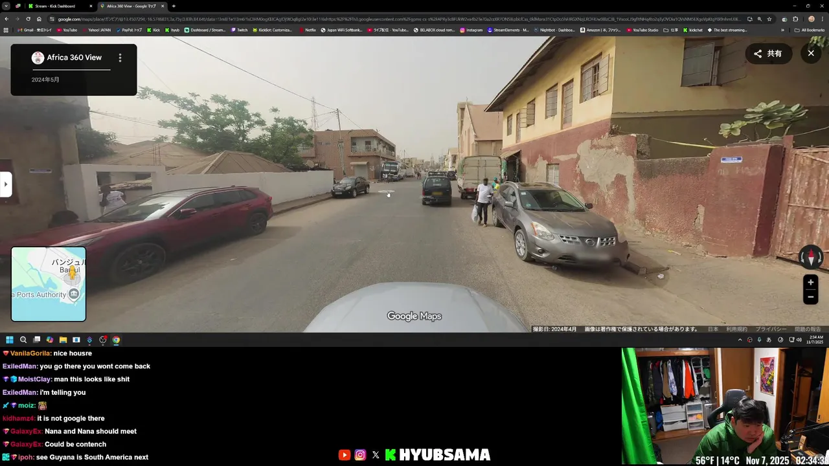Open Windows taskbar search

23,340
